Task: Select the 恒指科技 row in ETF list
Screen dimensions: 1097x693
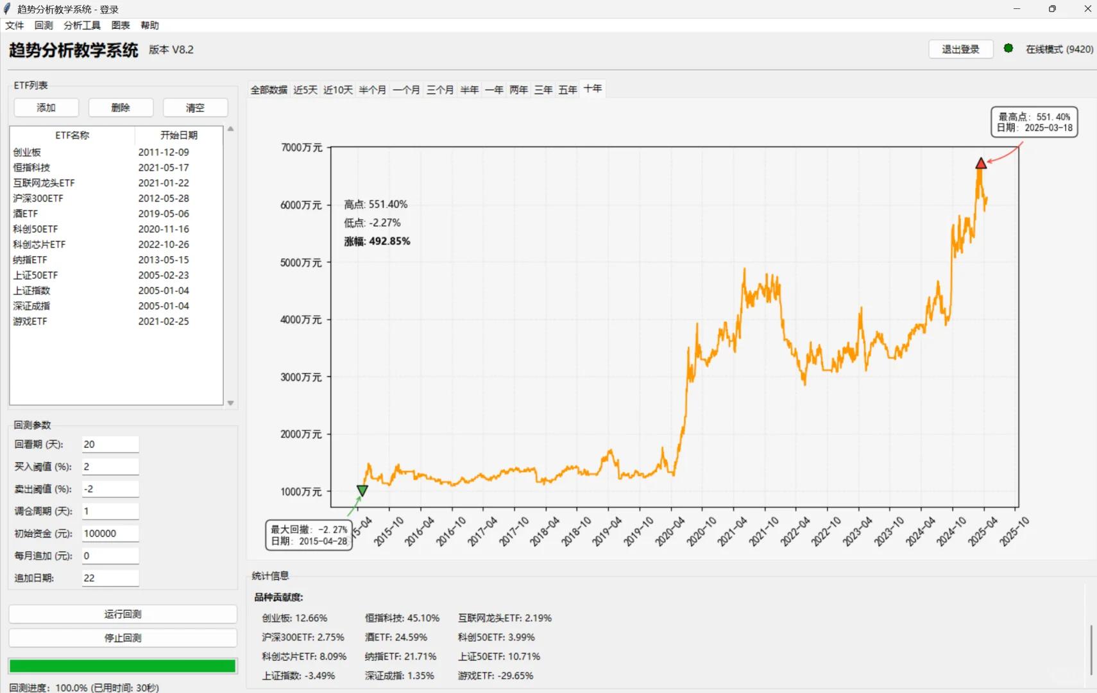Action: click(116, 167)
